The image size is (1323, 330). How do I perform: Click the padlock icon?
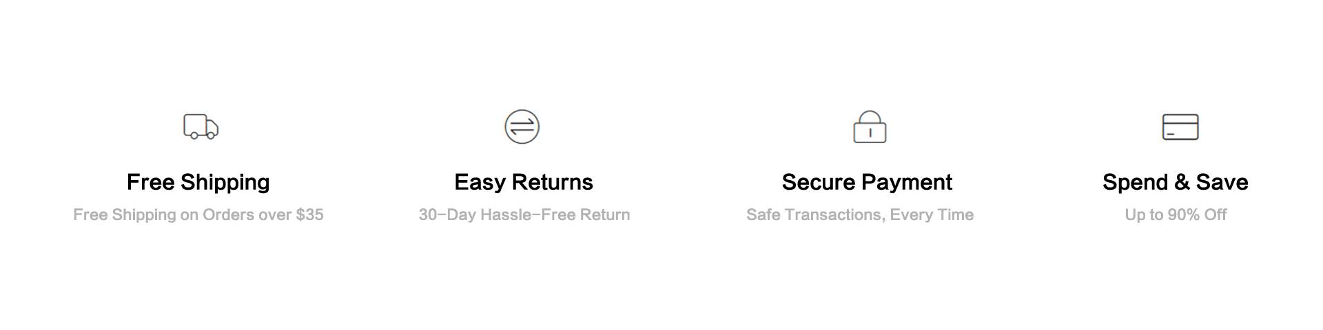[x=870, y=127]
